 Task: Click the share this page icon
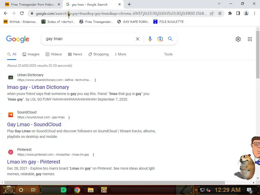click(212, 13)
